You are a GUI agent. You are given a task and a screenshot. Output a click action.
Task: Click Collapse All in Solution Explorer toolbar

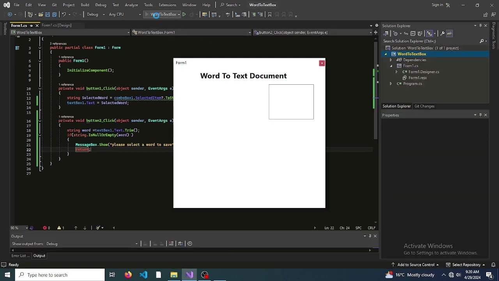click(x=413, y=34)
